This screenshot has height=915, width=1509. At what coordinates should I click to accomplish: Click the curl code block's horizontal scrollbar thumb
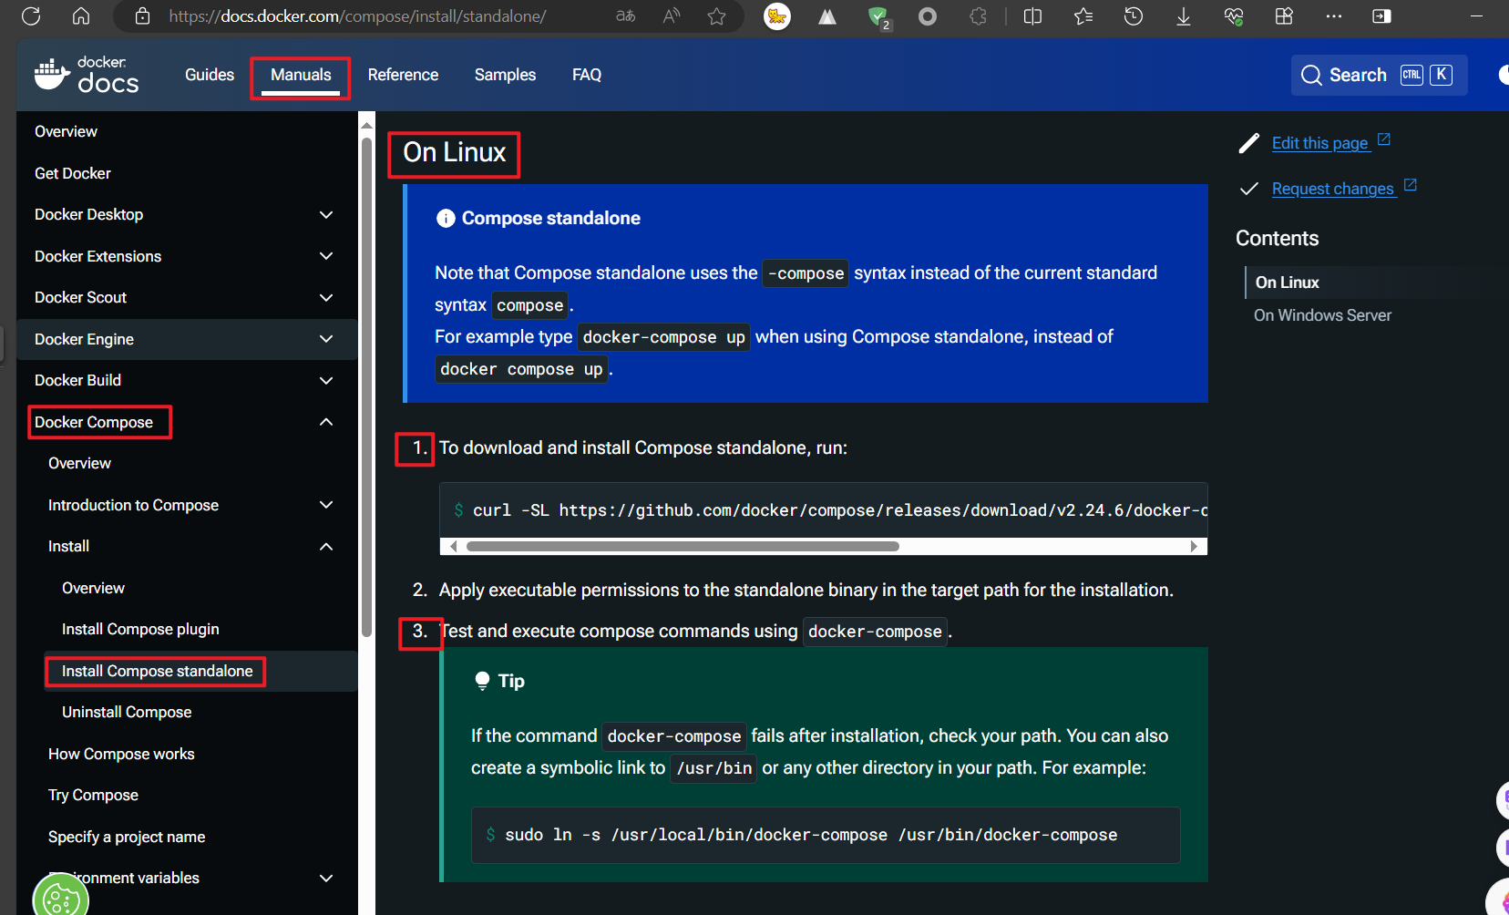683,547
